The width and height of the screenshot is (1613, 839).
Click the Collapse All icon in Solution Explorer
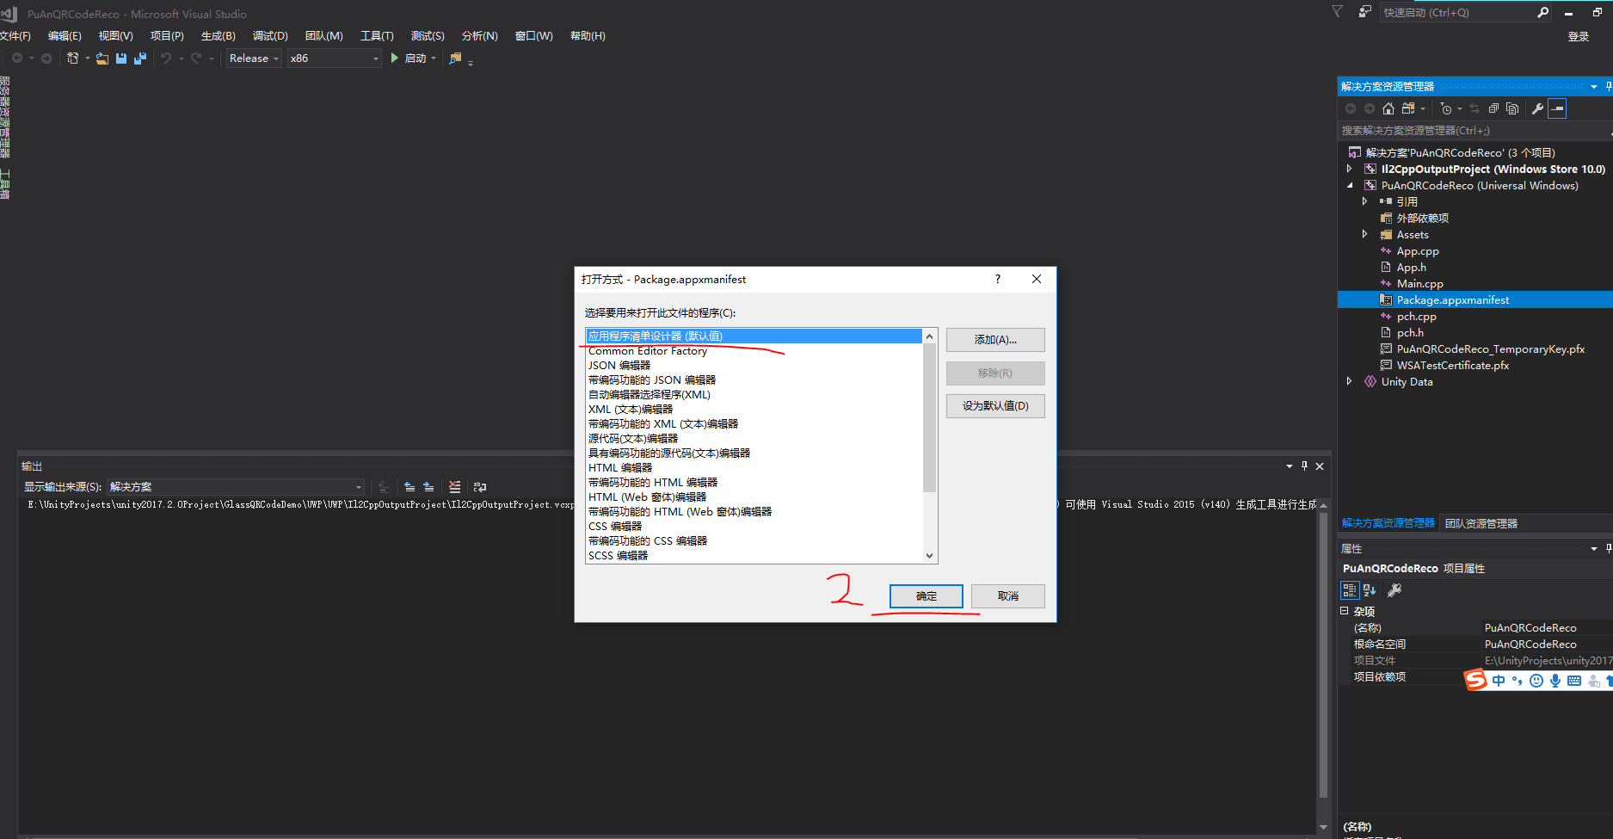pos(1493,108)
